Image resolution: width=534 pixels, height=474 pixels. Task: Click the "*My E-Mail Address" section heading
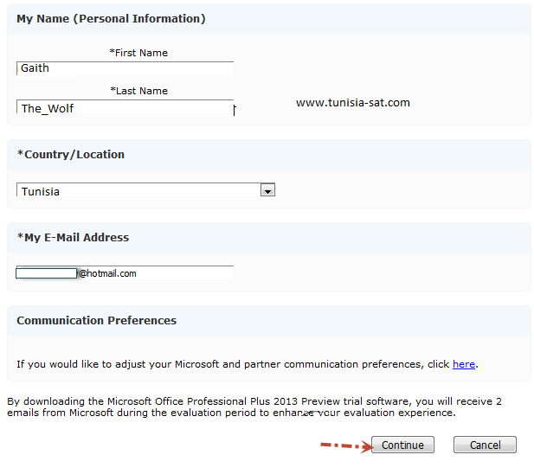click(73, 237)
